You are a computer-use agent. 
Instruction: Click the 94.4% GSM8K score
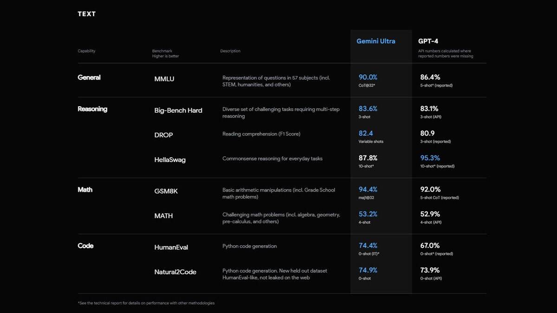(x=368, y=190)
